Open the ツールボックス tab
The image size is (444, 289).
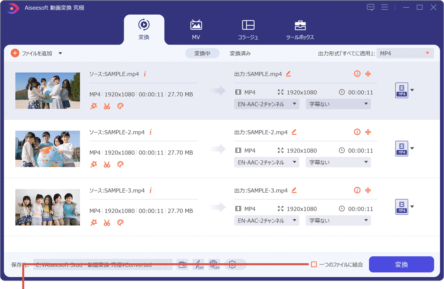300,29
